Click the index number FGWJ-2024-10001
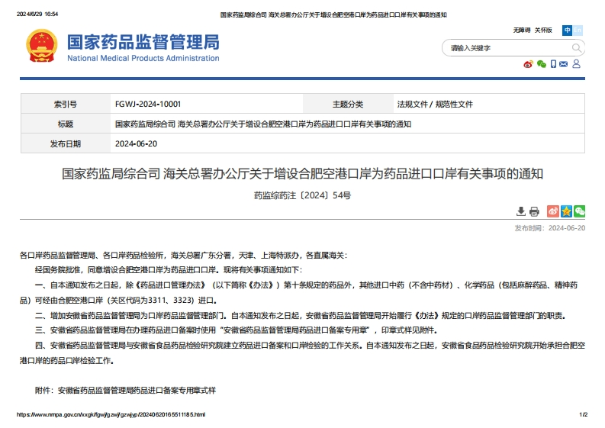 coord(148,105)
